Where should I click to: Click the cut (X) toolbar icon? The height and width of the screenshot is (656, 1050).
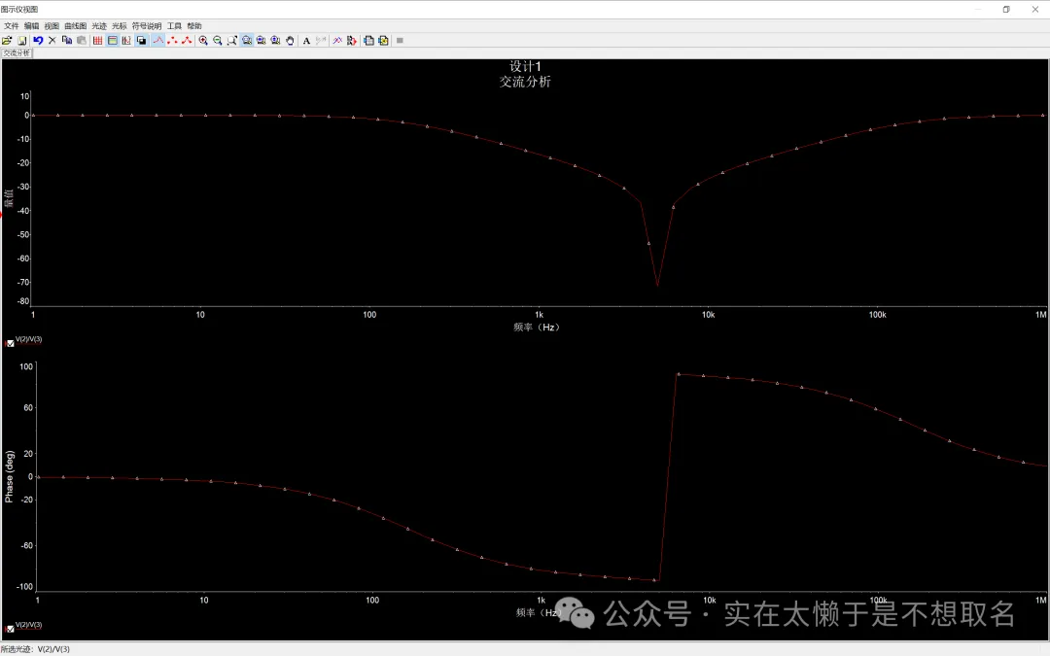point(52,41)
